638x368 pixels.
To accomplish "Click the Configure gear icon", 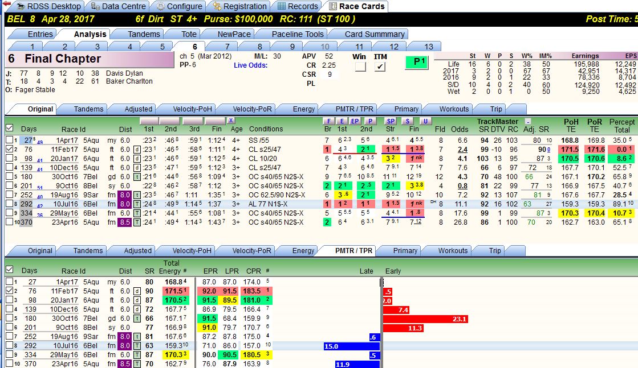I will (161, 6).
